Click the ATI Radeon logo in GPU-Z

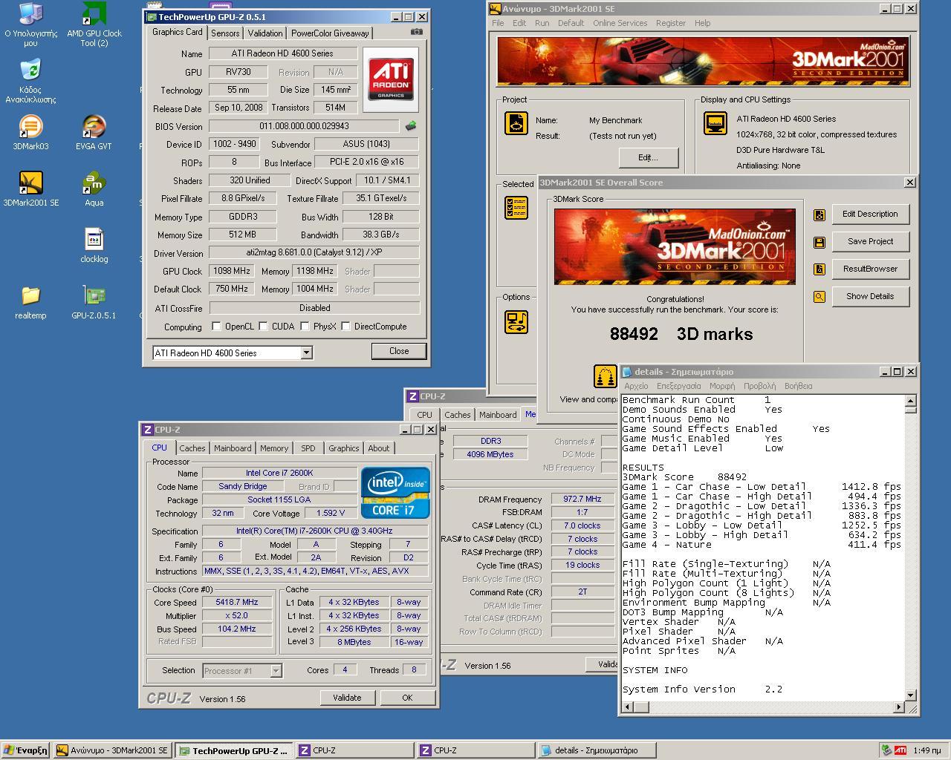click(x=391, y=79)
